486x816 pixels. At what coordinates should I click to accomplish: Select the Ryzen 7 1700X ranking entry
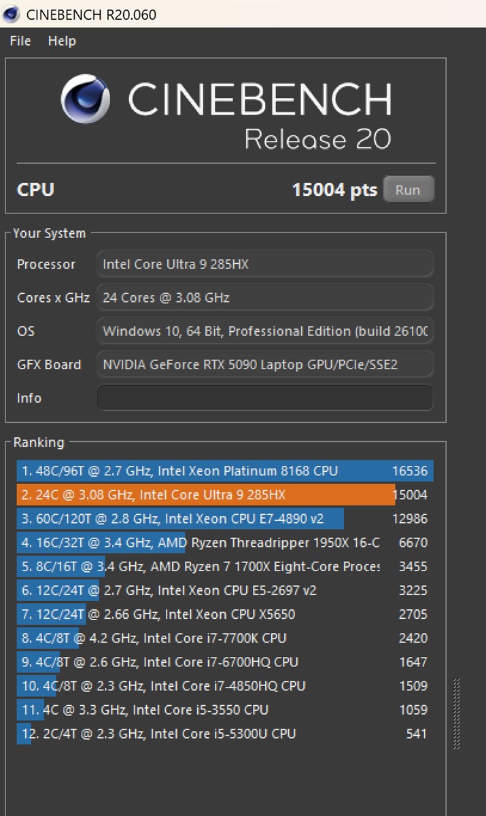point(224,566)
